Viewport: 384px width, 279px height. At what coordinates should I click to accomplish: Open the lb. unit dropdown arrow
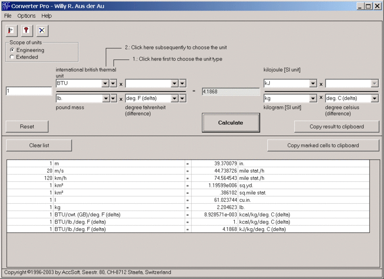point(106,99)
